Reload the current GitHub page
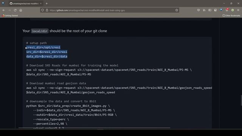242x136 pixels. coord(15,10)
